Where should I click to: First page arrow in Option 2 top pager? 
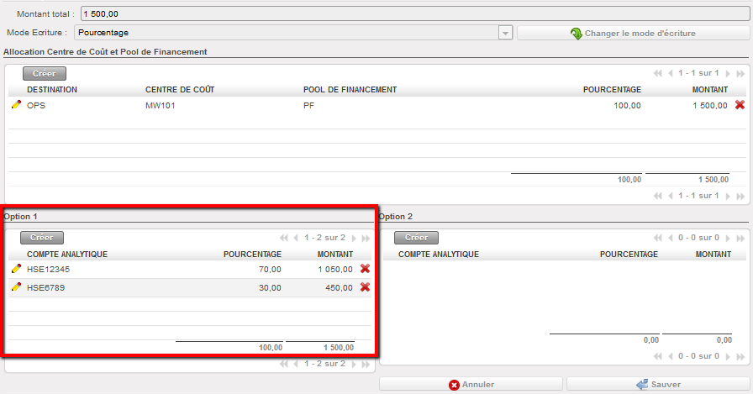point(658,238)
